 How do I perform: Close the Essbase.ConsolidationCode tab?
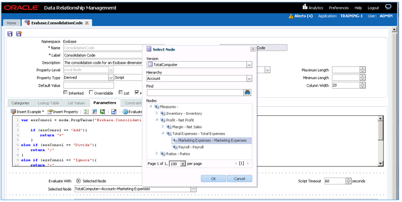click(87, 23)
